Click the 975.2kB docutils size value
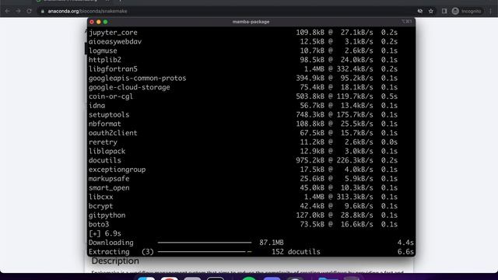This screenshot has width=498, height=280. [x=310, y=160]
